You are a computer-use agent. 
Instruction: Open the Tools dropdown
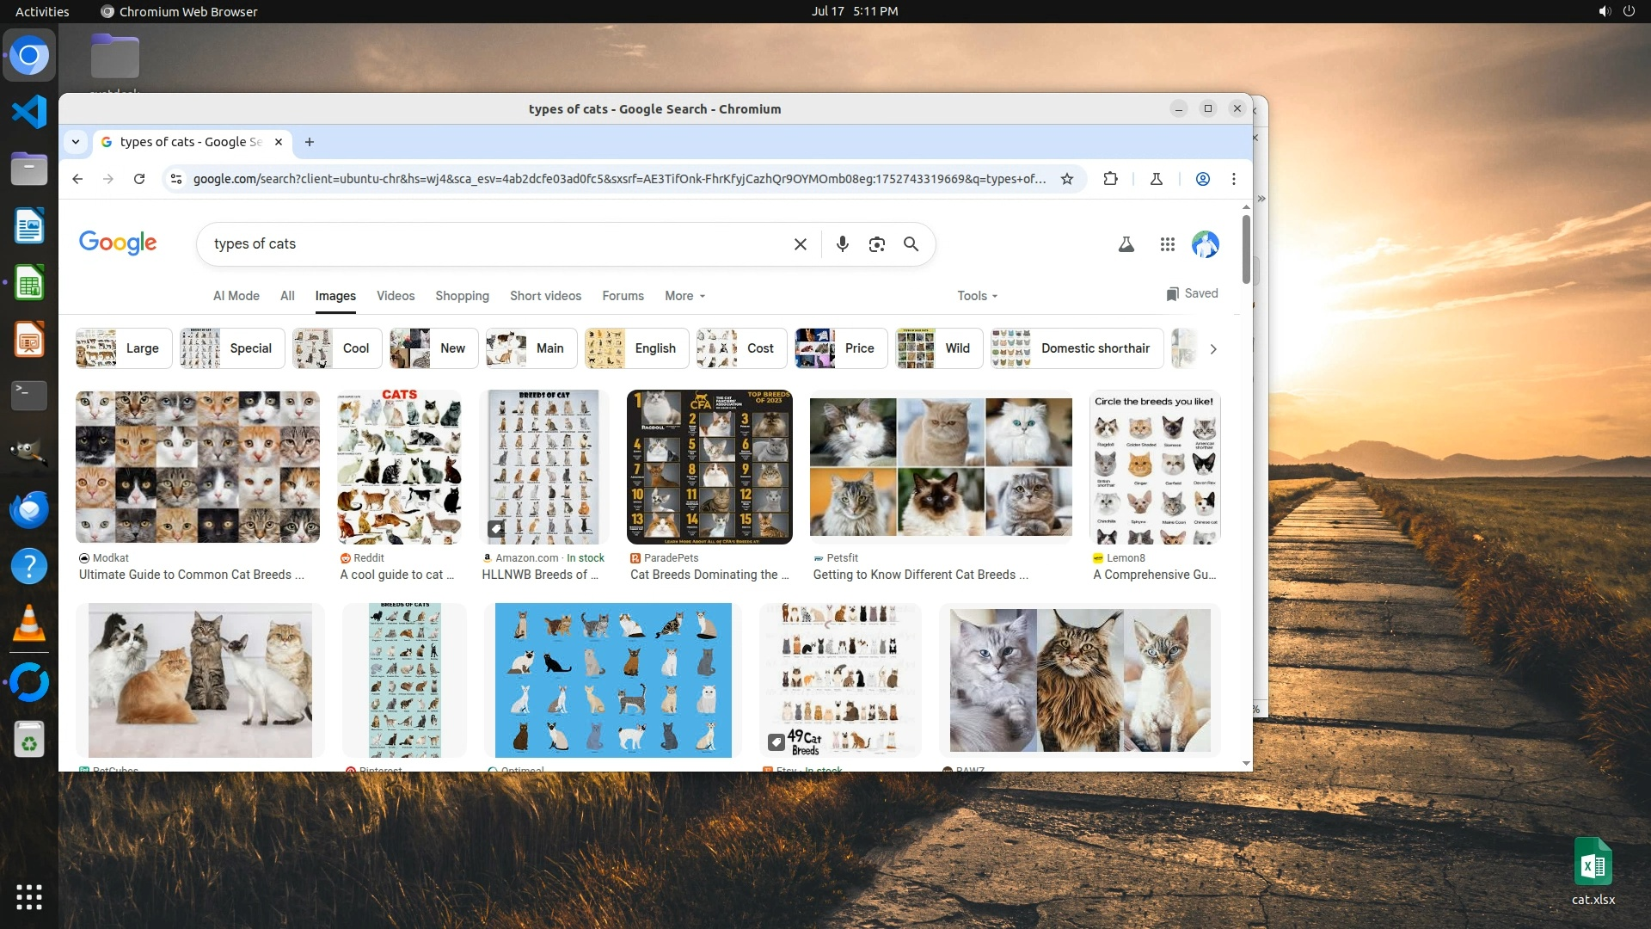(x=977, y=296)
